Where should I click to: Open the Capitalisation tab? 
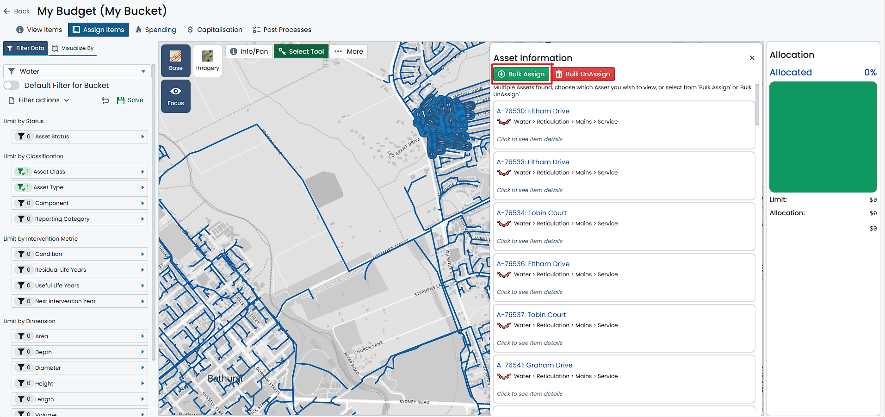coord(215,30)
